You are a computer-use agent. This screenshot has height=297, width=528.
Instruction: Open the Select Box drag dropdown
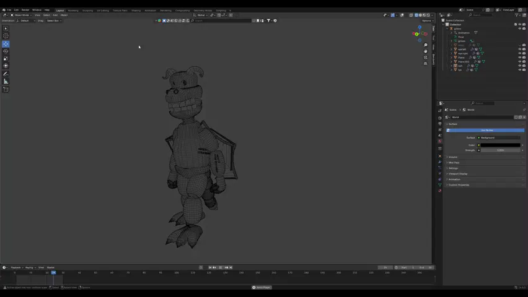pos(54,21)
